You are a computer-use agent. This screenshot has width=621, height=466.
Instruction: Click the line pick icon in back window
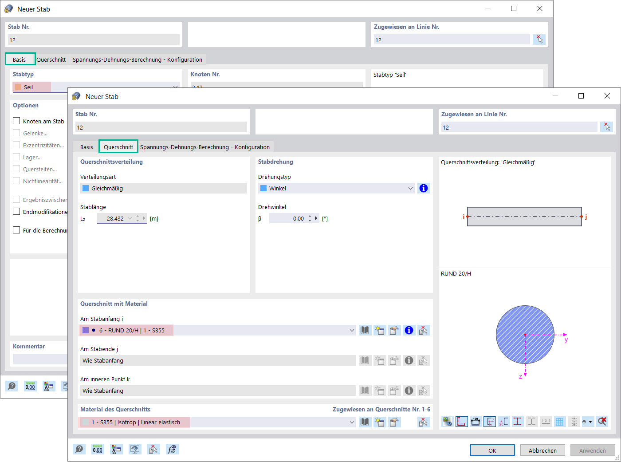[x=539, y=39]
